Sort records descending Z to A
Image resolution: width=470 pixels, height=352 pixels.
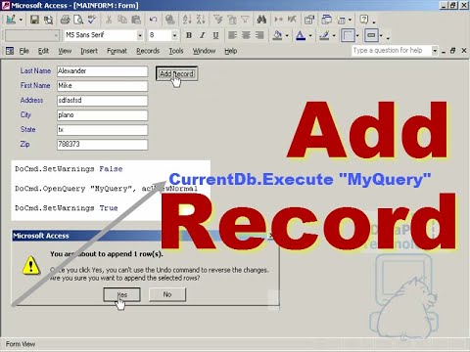tap(201, 20)
